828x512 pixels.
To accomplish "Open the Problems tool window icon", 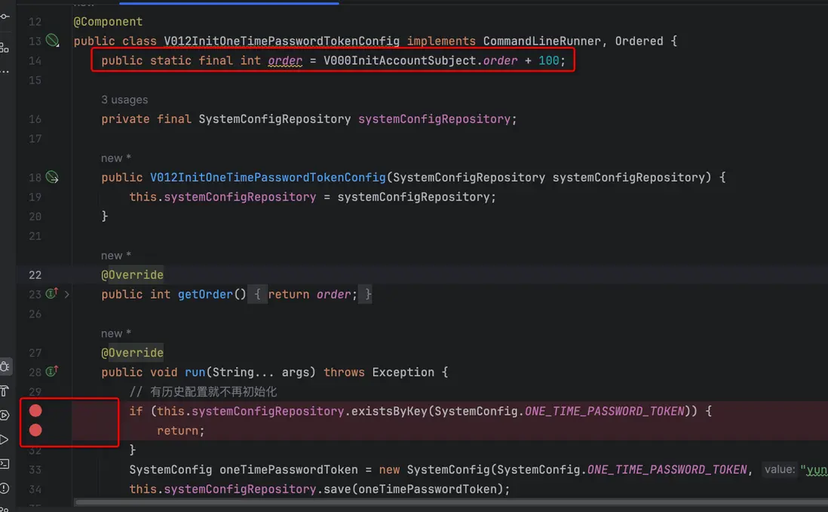I will (x=5, y=489).
